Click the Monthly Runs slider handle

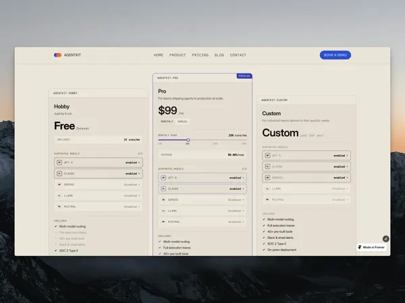pyautogui.click(x=188, y=139)
